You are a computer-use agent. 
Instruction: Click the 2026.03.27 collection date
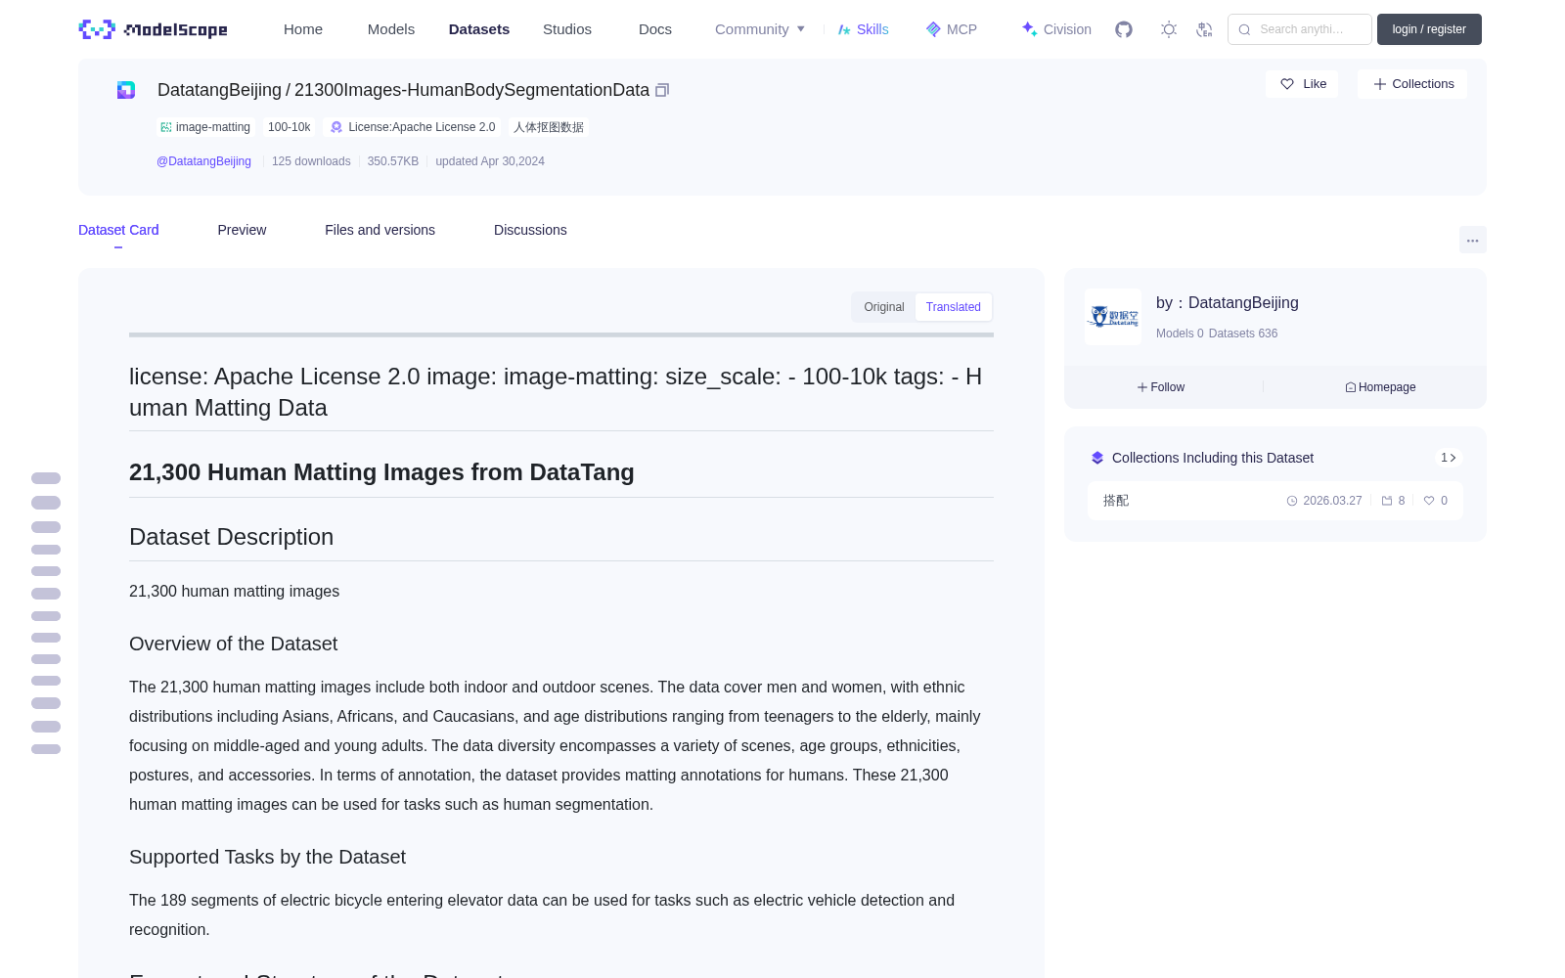[1332, 501]
